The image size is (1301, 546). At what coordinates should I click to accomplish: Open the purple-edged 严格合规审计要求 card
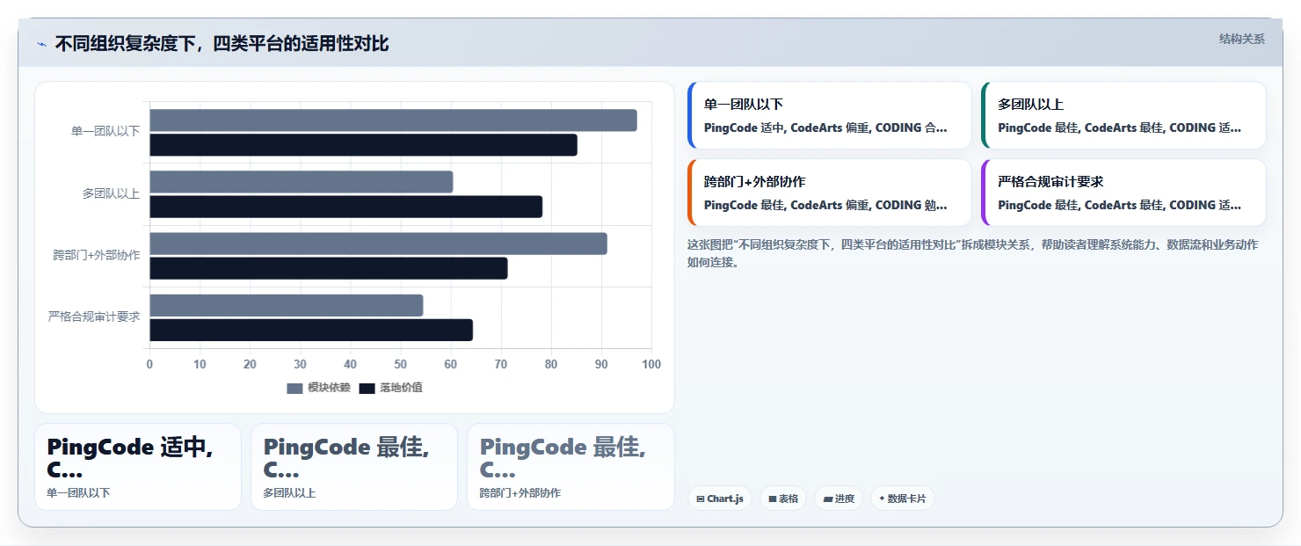pos(1123,193)
